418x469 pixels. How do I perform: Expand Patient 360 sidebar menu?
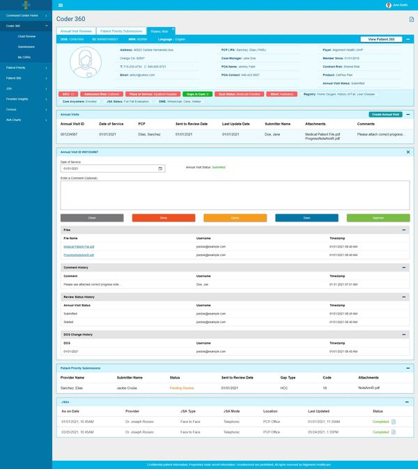pos(26,79)
